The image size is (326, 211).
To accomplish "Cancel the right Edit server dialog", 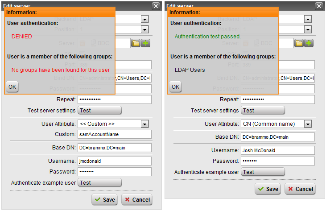I will click(300, 189).
